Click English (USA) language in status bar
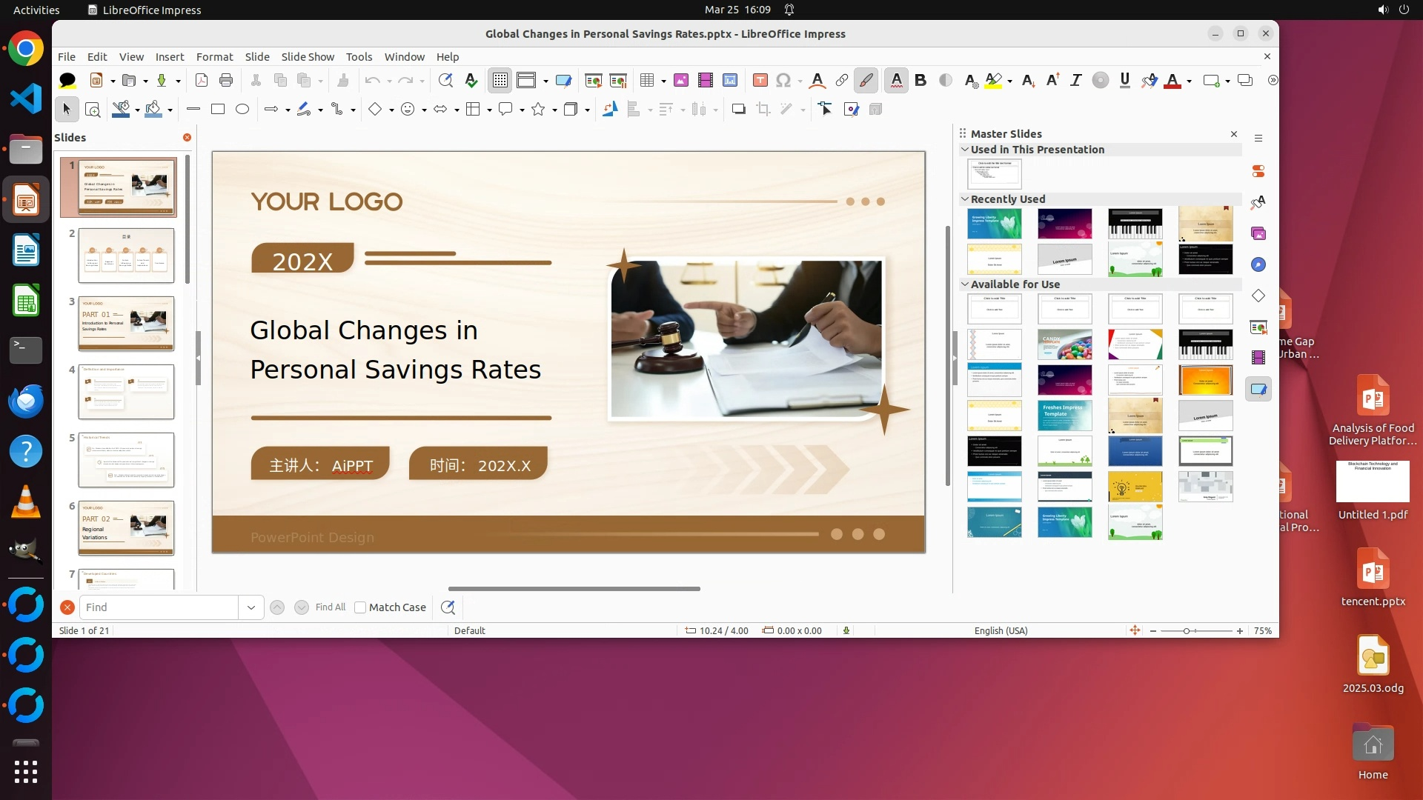Image resolution: width=1423 pixels, height=800 pixels. (1001, 631)
